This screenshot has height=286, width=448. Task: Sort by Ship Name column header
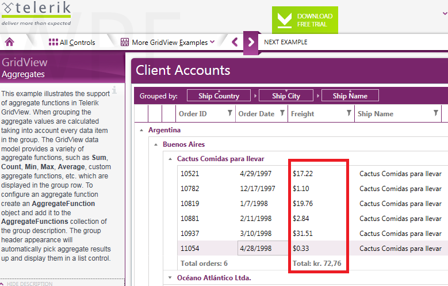[376, 114]
